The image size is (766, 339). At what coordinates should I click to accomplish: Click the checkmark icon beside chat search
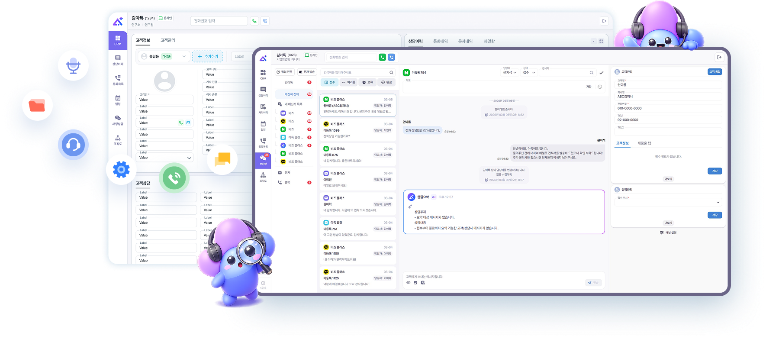coord(601,73)
